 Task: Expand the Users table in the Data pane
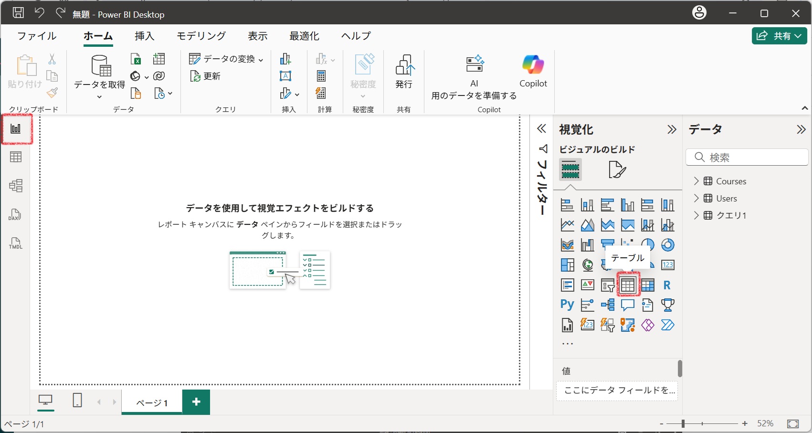click(x=697, y=198)
